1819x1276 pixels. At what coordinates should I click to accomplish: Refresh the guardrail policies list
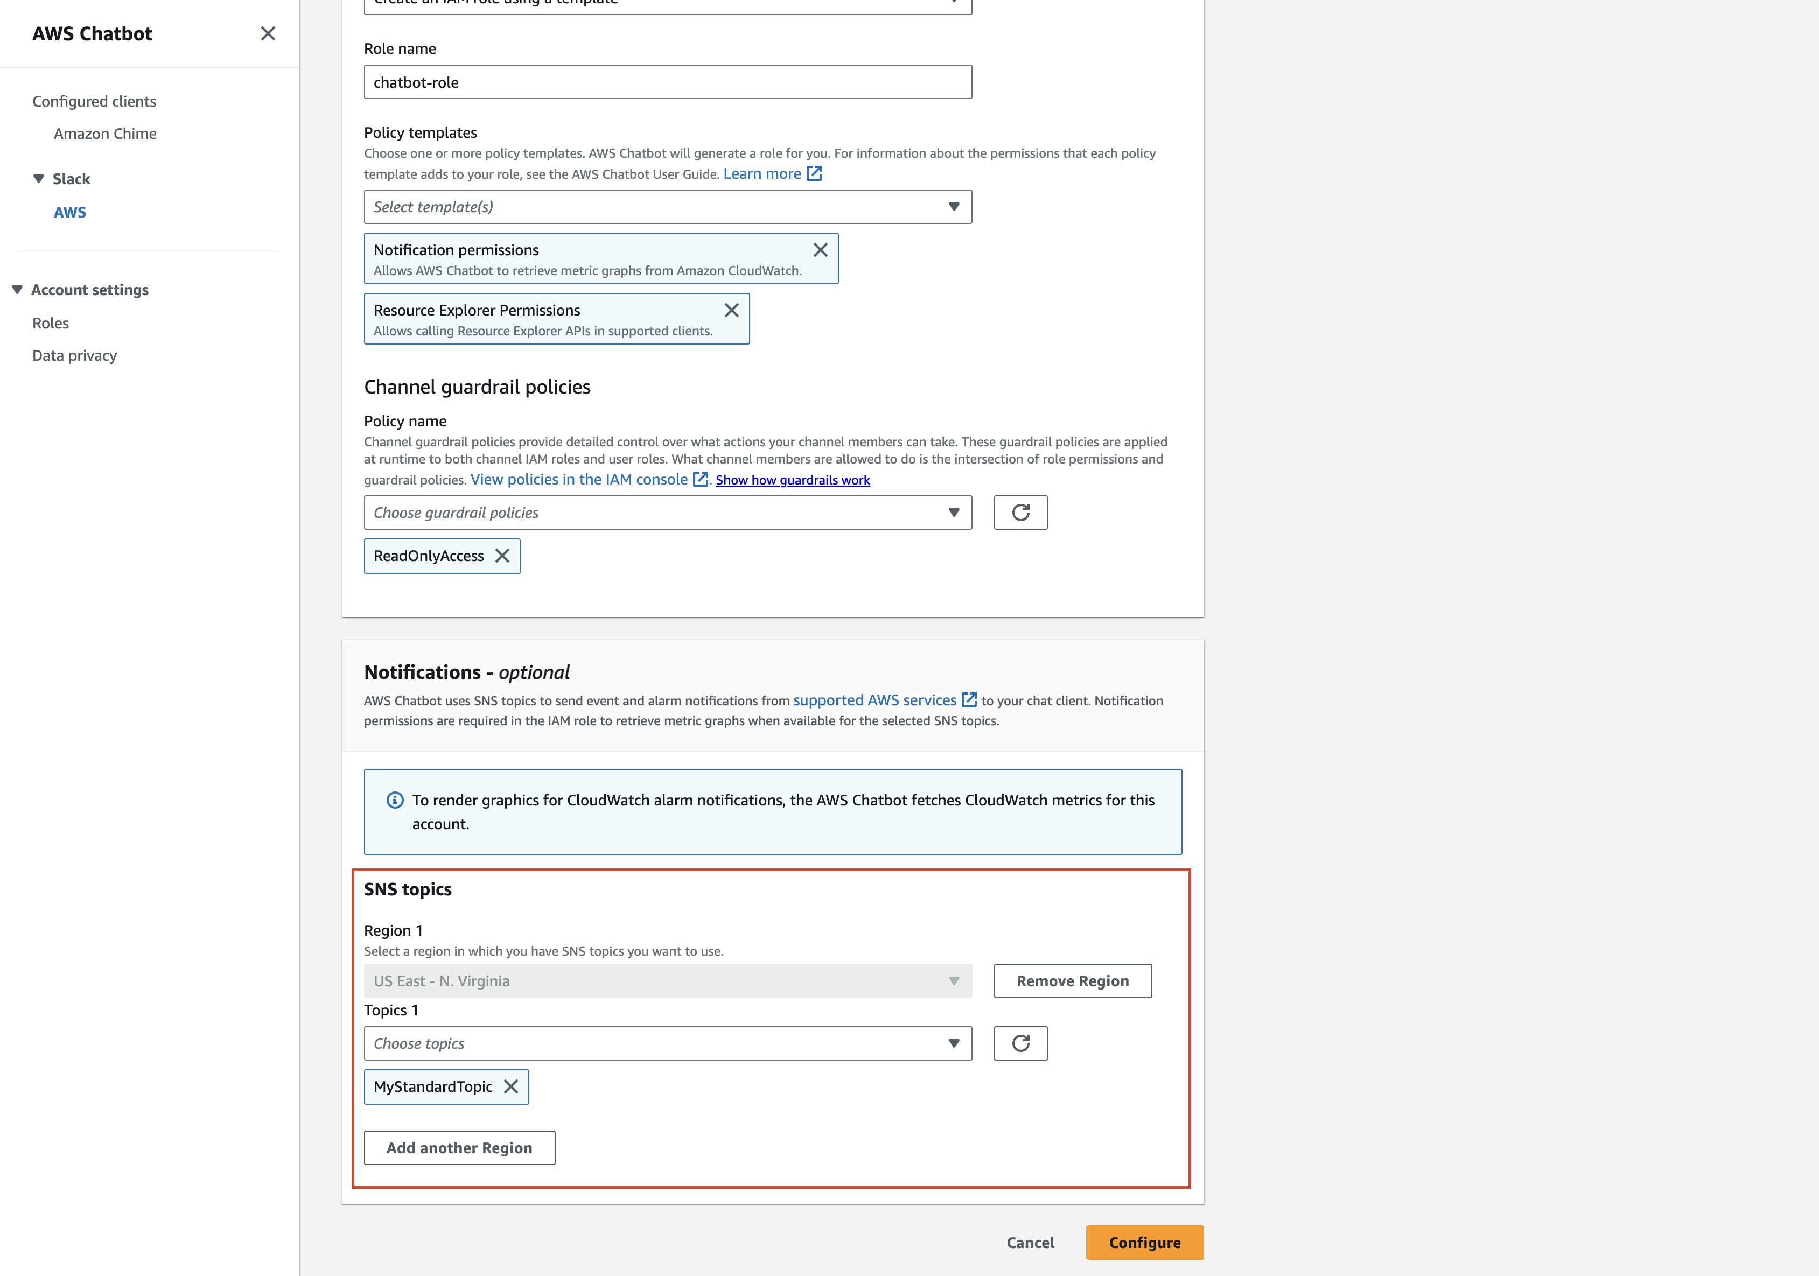[1020, 513]
